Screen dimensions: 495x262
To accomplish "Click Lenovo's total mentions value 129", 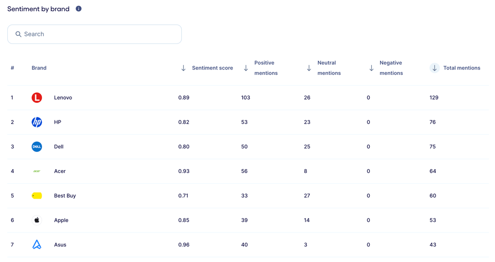I will (434, 98).
